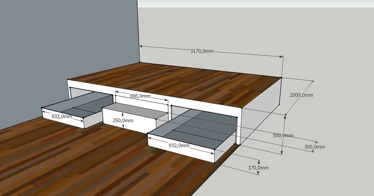Click the 500,0mm height dimension text
Image resolution: width=374 pixels, height=196 pixels.
click(x=283, y=135)
